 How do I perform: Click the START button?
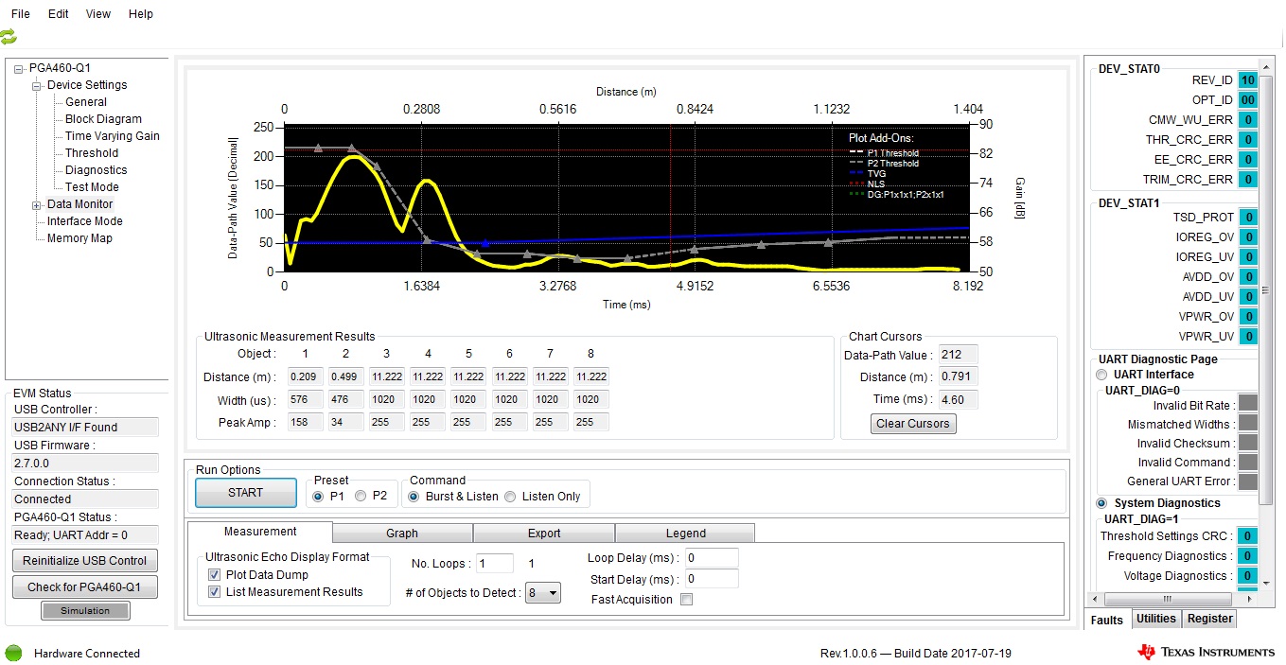[245, 492]
